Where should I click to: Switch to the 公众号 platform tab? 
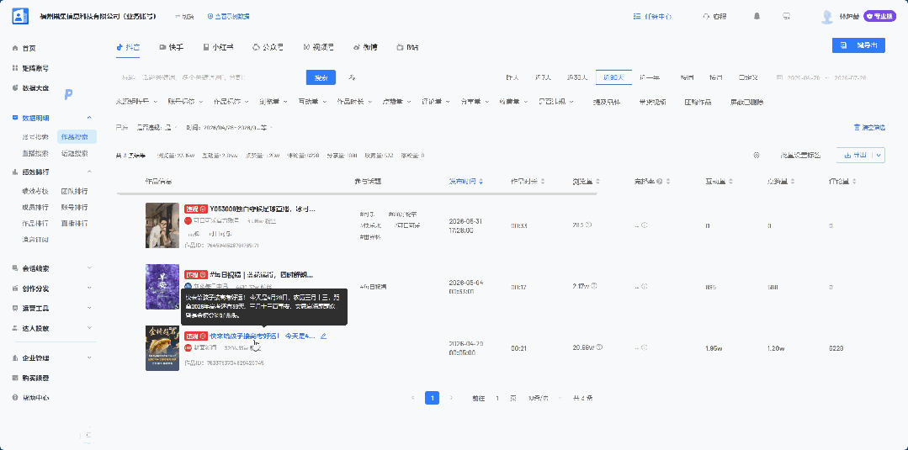point(268,47)
